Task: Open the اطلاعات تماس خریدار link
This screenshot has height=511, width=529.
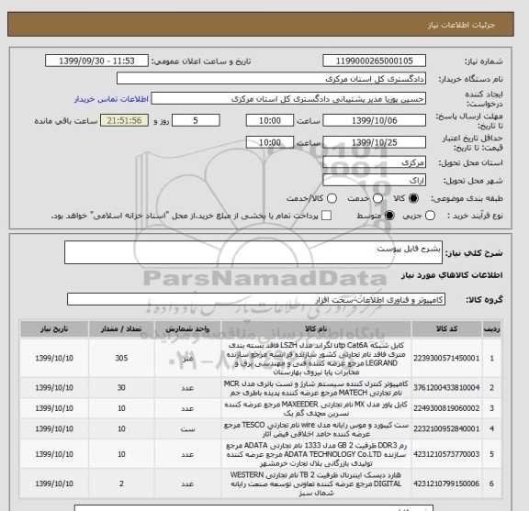Action: coord(111,99)
